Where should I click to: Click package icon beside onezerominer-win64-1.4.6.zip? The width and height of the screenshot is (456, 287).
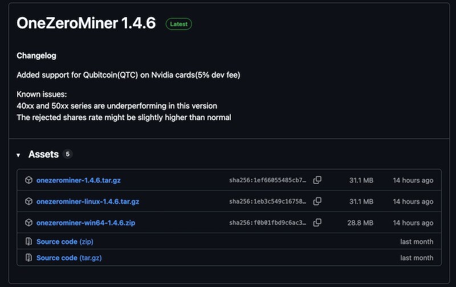point(29,223)
